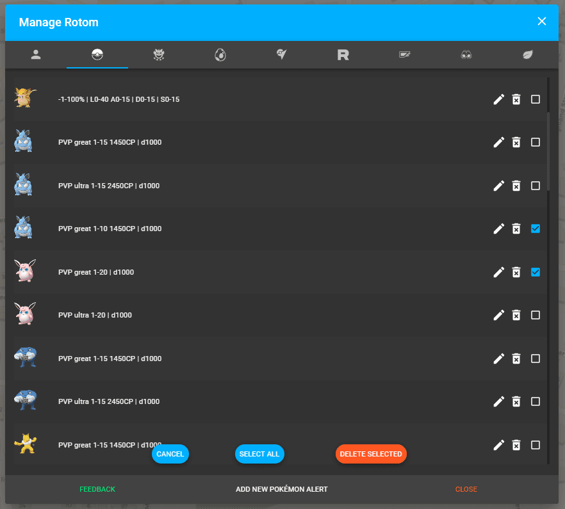The image size is (565, 509).
Task: Tick the Raticate -1-100% alert checkbox
Action: pos(536,99)
